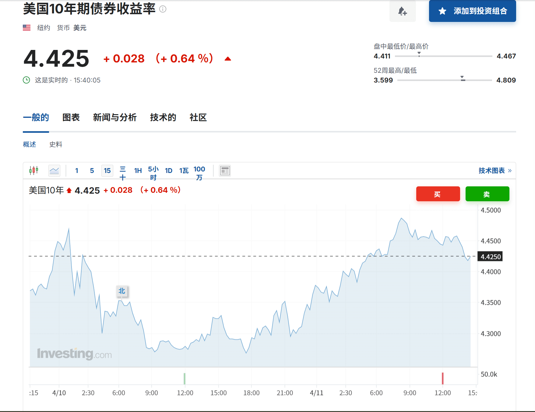Select the 100万 monthly interval
The height and width of the screenshot is (412, 535).
pos(199,173)
